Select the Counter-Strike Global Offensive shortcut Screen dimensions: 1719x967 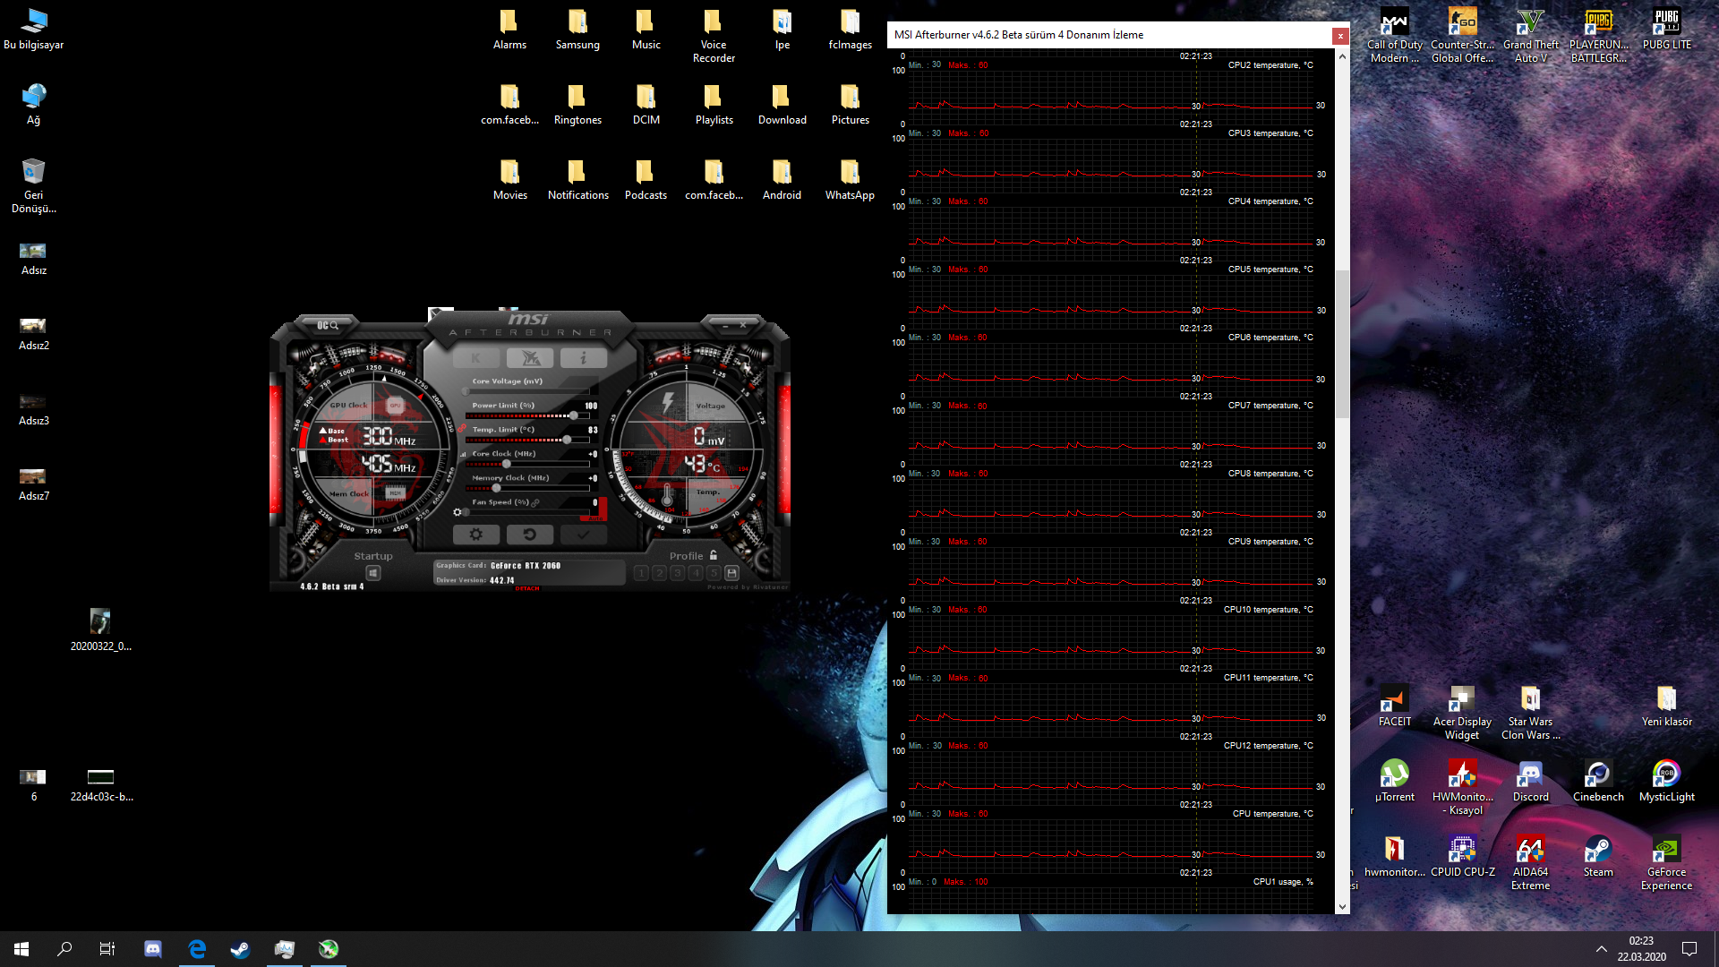(x=1462, y=36)
